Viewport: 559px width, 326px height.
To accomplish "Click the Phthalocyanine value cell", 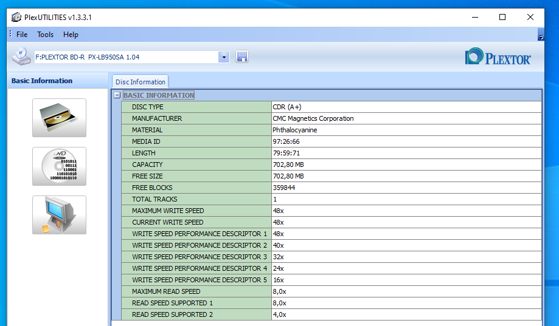I will 406,130.
